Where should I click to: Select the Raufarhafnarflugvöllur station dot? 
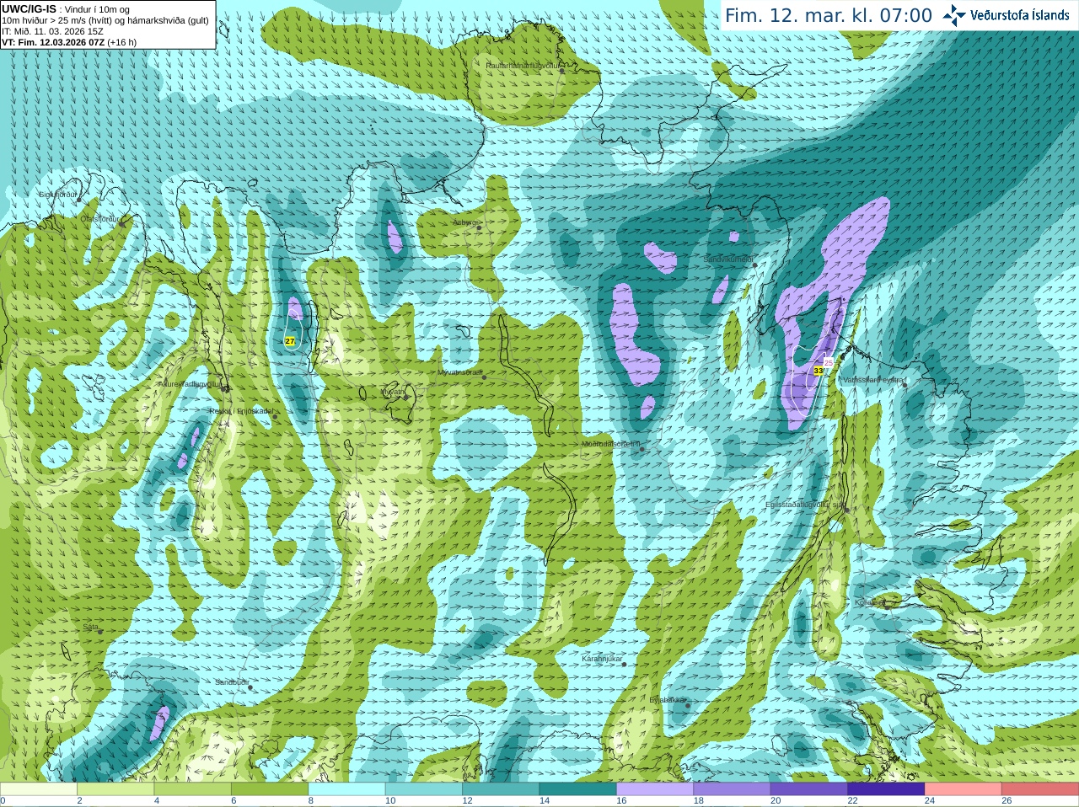[562, 71]
